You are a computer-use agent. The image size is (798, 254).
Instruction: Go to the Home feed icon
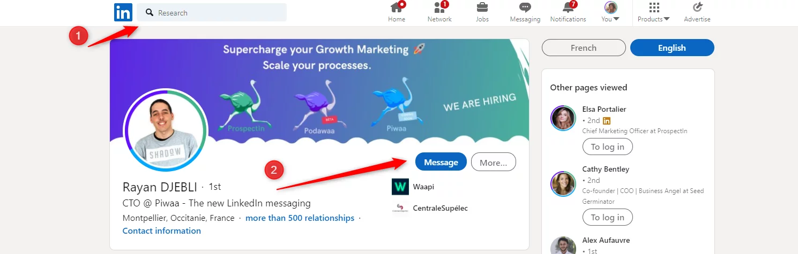coord(397,7)
